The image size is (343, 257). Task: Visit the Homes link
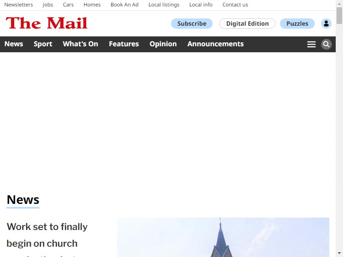point(92,5)
